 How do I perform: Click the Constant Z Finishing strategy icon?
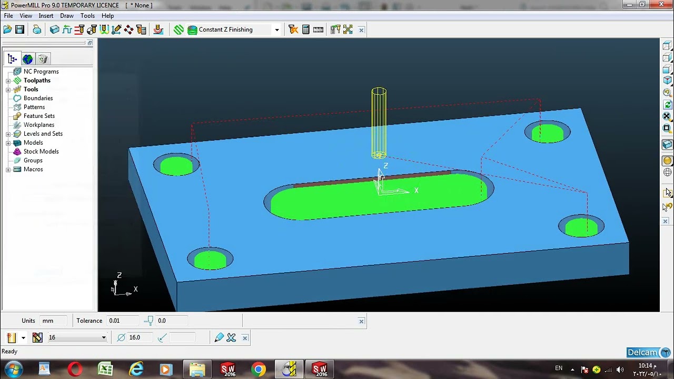click(x=192, y=29)
